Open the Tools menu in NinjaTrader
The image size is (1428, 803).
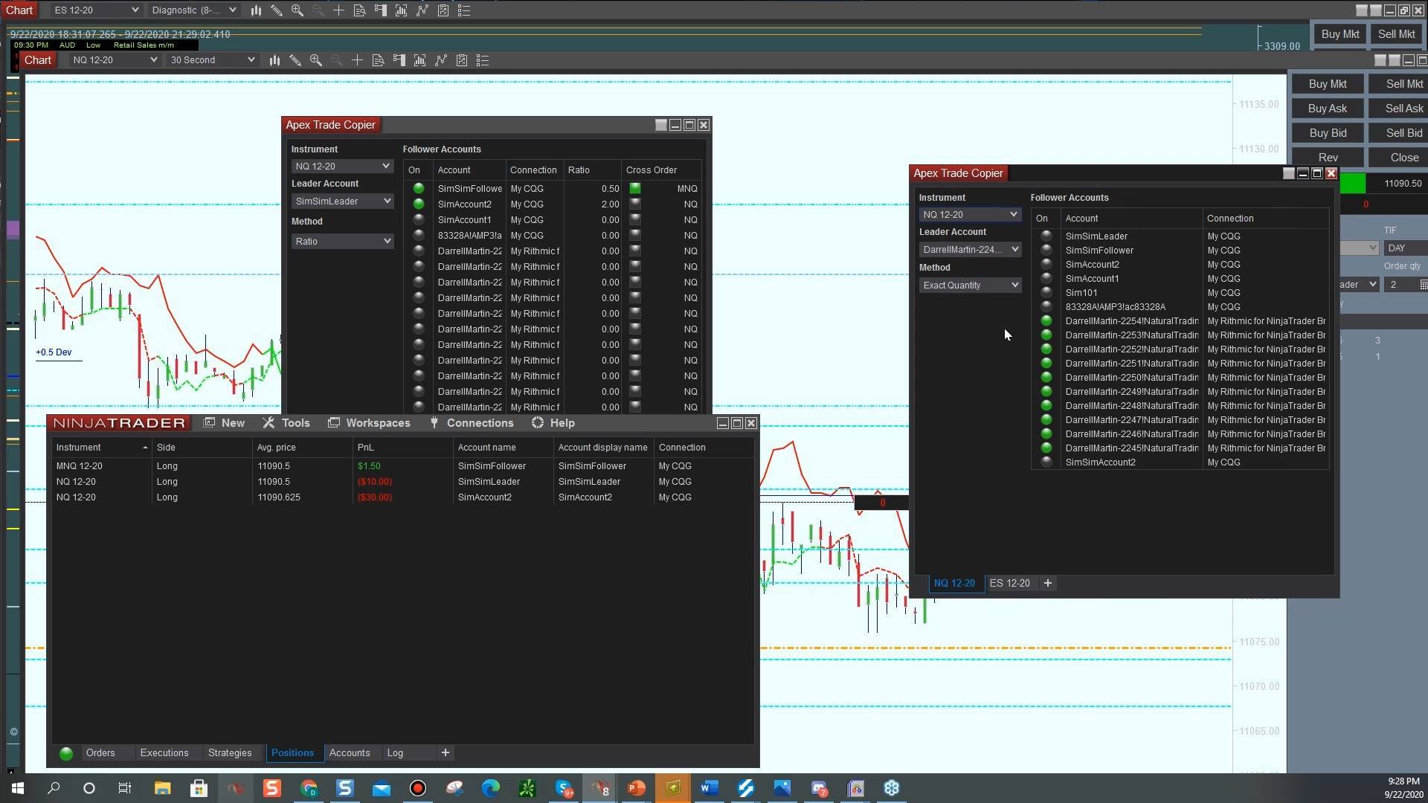(x=286, y=423)
